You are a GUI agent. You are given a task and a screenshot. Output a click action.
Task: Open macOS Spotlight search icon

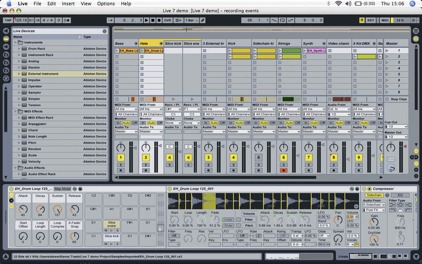(412, 3)
